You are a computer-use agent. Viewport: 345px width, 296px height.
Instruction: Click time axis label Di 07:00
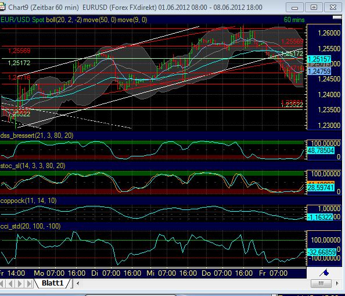tap(106, 273)
